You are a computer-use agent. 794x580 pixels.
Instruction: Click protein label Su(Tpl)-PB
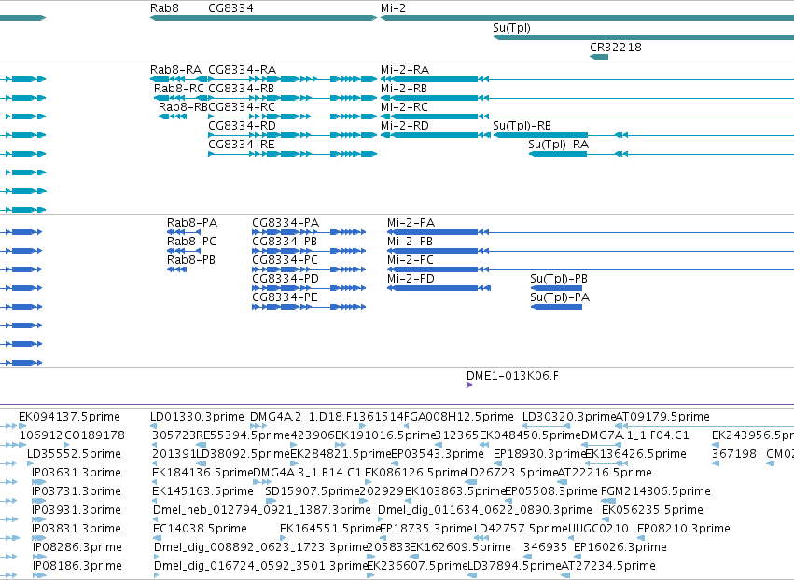pyautogui.click(x=559, y=279)
